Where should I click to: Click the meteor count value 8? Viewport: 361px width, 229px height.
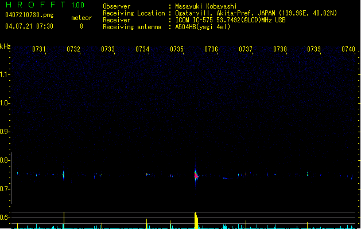pyautogui.click(x=81, y=26)
